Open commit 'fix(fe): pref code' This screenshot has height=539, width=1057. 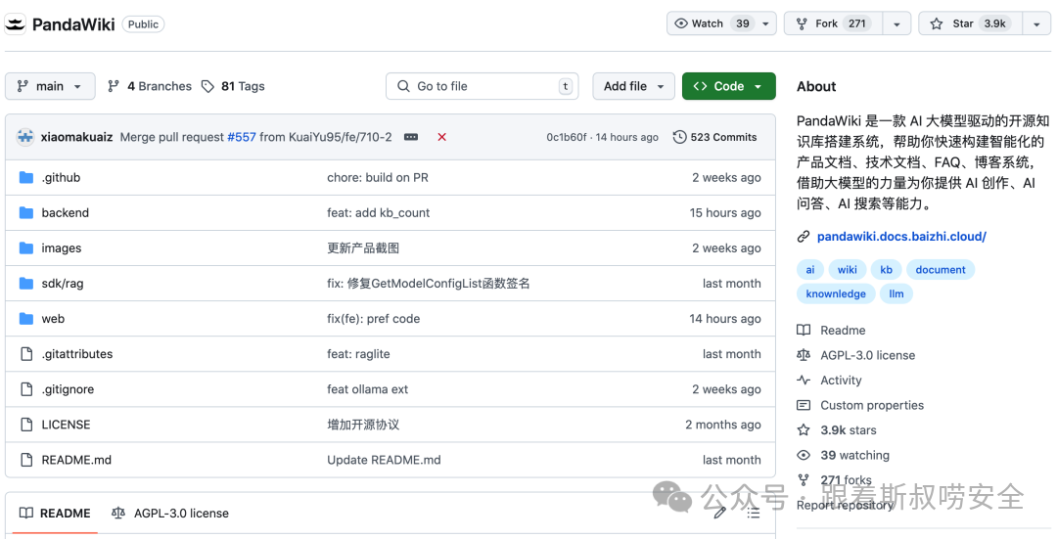pyautogui.click(x=374, y=319)
